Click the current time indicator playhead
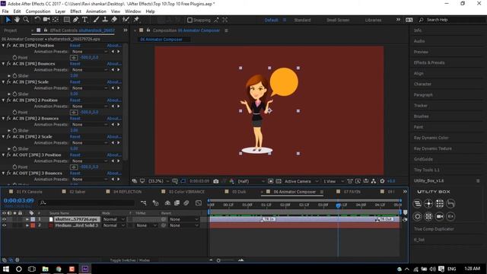This screenshot has width=487, height=274. pyautogui.click(x=338, y=205)
